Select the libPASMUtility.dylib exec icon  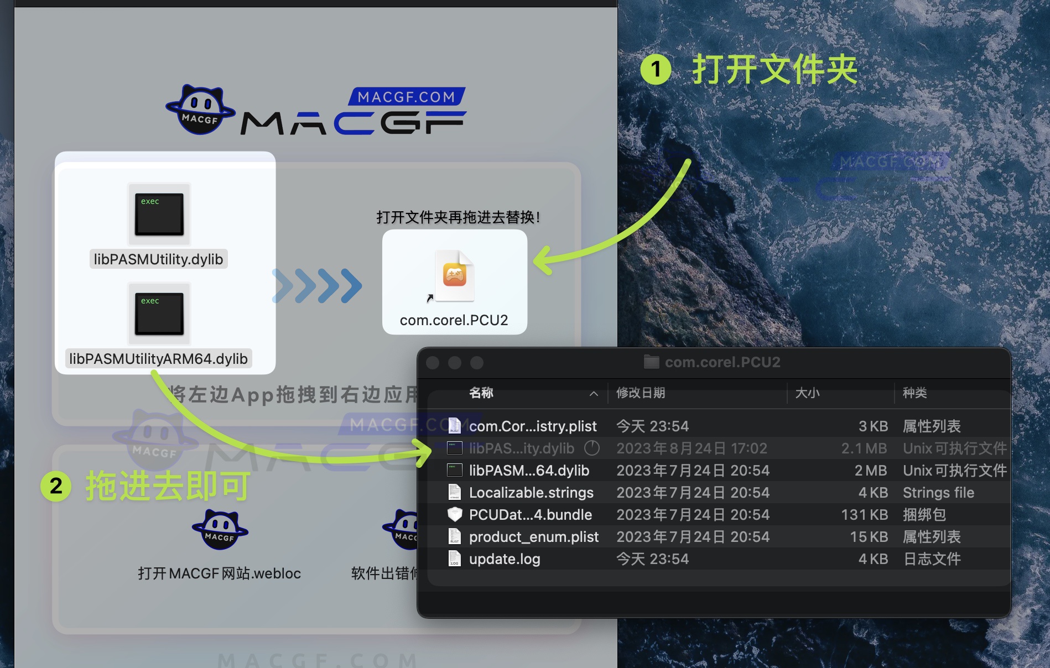point(158,215)
